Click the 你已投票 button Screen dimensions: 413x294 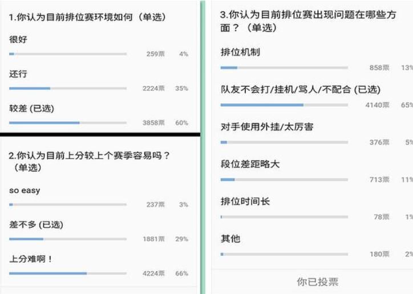coord(318,282)
